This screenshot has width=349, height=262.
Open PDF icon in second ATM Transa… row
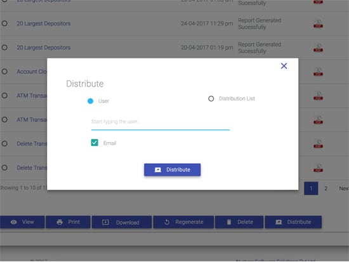click(x=319, y=120)
